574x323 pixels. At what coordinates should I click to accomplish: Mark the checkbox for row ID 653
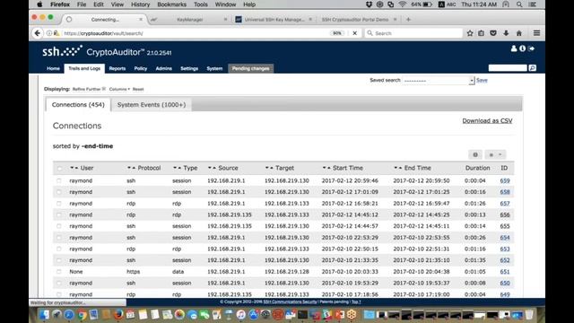coord(59,249)
